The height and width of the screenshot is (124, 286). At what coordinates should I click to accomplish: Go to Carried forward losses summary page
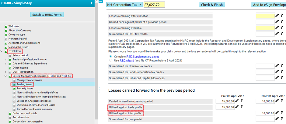(34, 109)
